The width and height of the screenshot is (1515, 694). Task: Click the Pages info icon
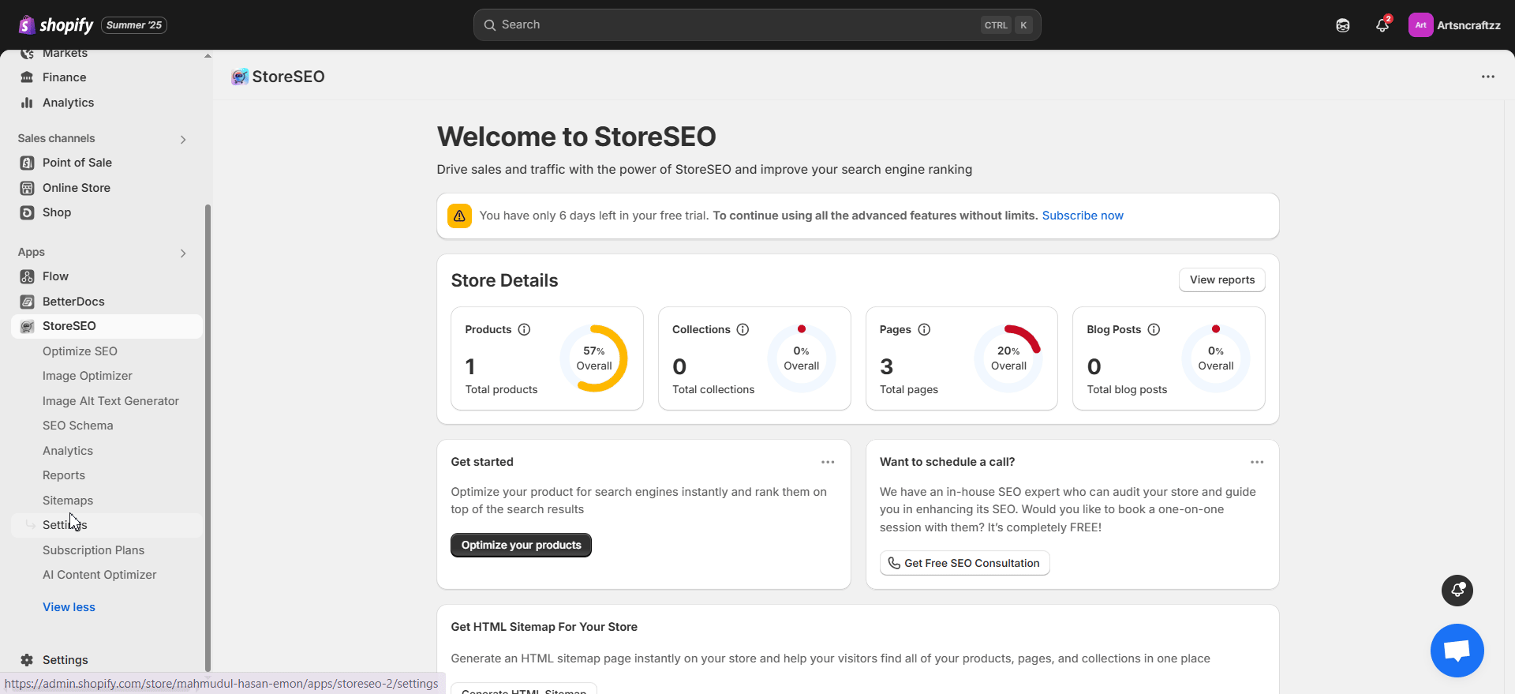(x=924, y=329)
